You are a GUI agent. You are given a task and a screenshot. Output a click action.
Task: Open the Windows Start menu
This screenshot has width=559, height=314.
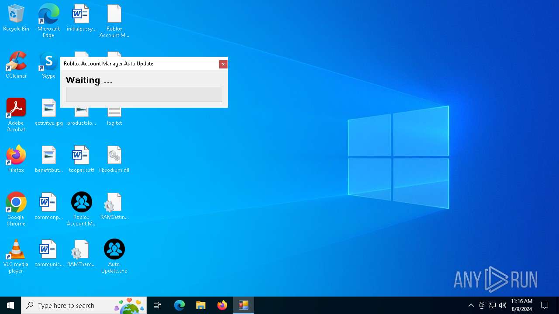10,305
